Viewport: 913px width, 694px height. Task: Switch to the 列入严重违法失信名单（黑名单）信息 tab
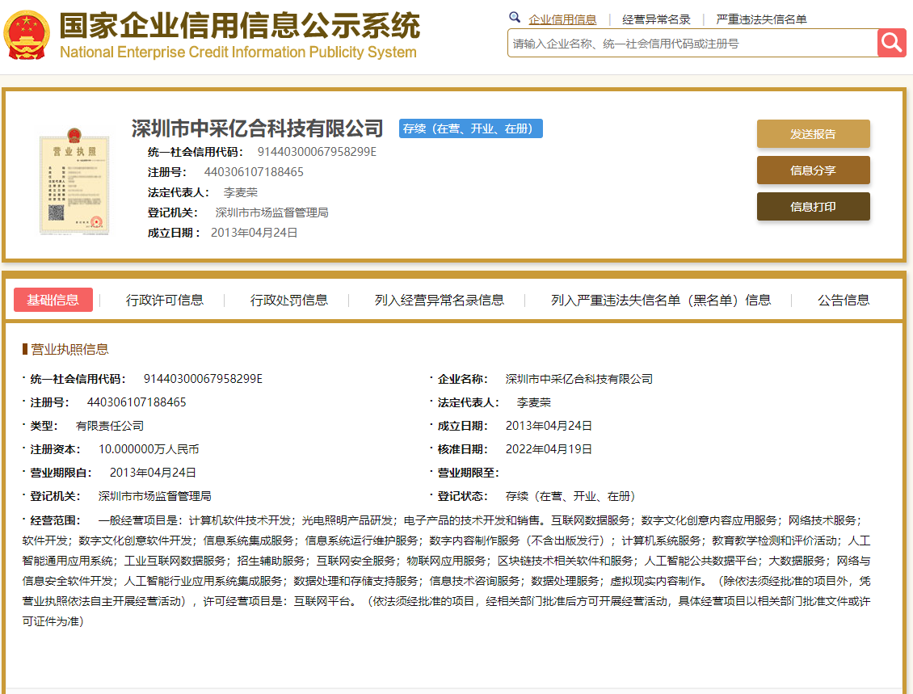[x=660, y=300]
